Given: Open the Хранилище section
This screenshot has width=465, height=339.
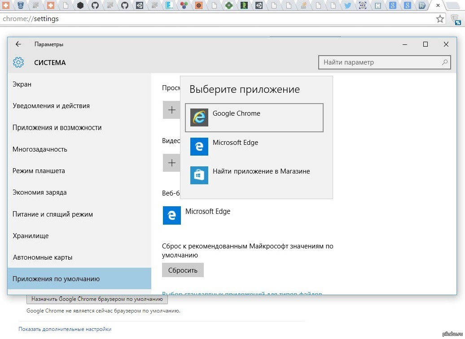Looking at the screenshot, I should tap(79, 235).
